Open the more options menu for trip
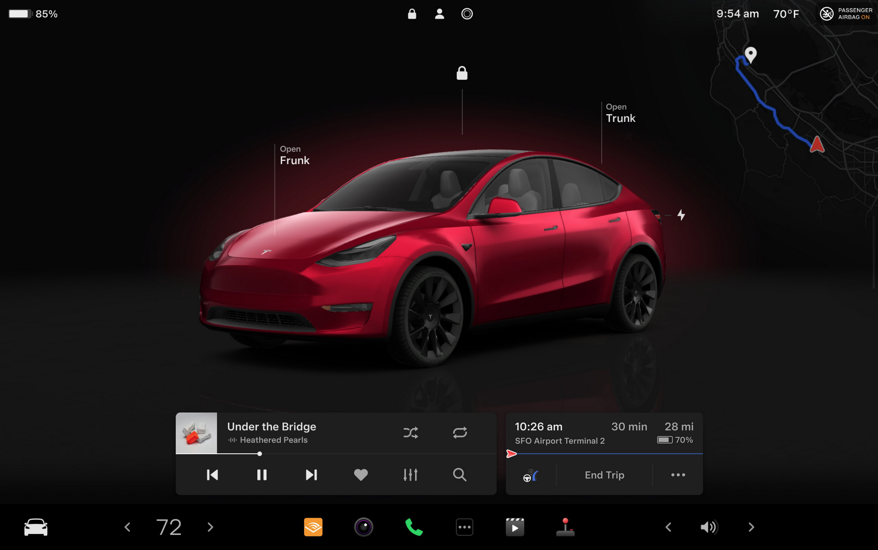The width and height of the screenshot is (878, 550). [678, 475]
